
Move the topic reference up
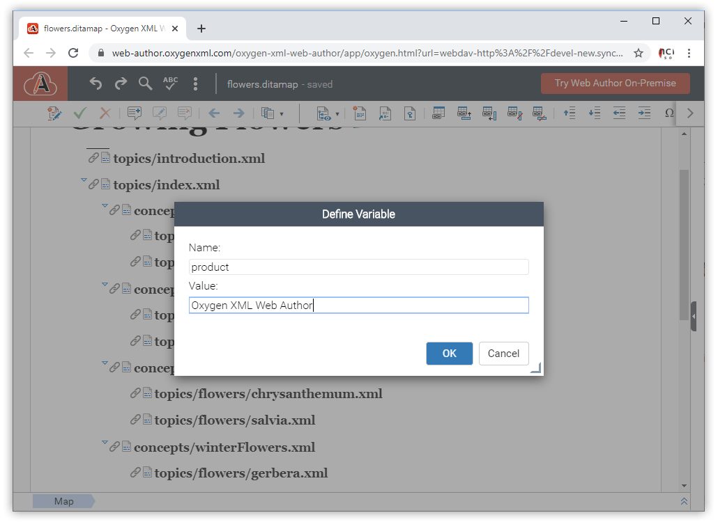point(570,113)
